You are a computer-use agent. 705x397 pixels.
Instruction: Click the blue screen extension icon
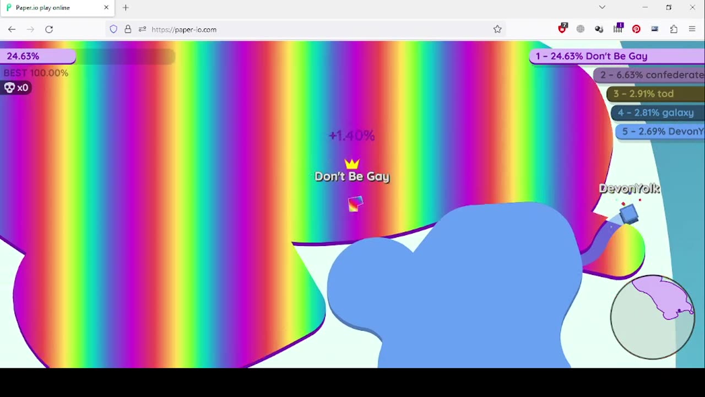click(x=655, y=29)
